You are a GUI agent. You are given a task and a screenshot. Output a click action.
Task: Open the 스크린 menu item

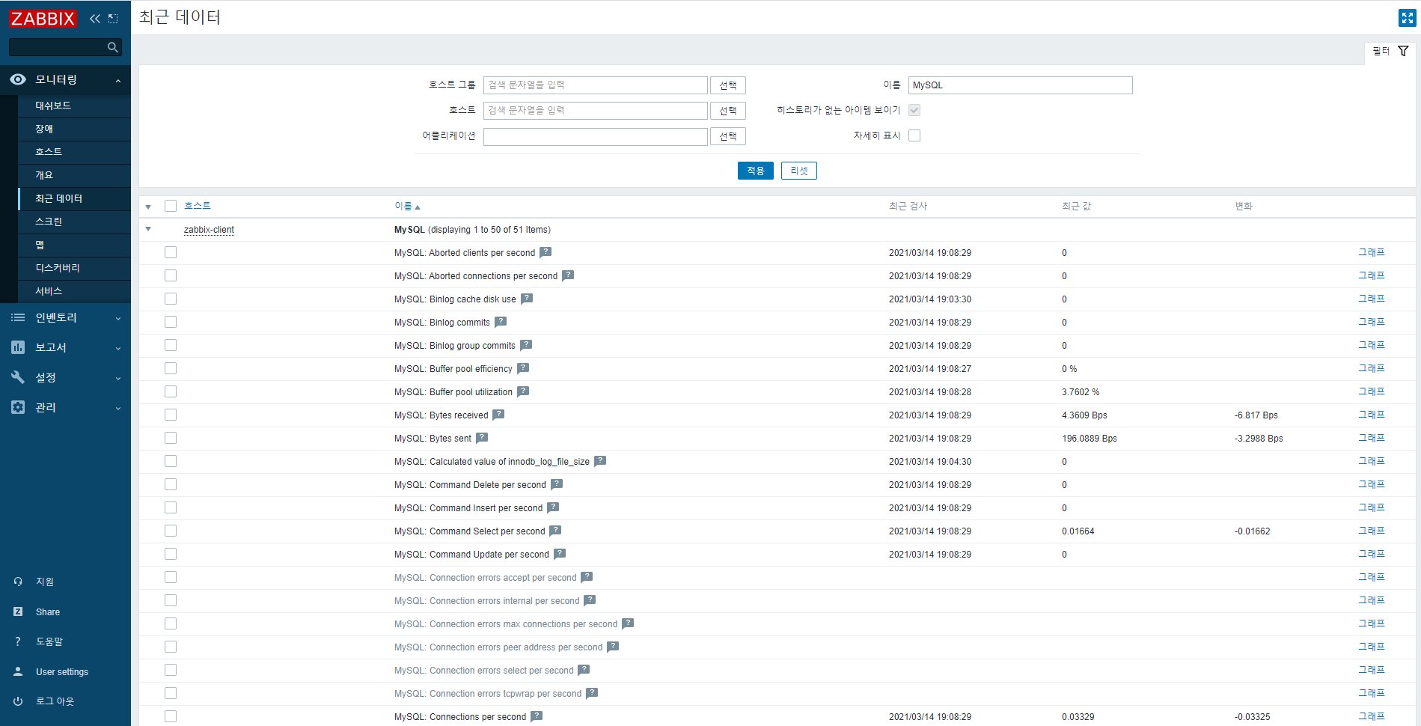74,222
